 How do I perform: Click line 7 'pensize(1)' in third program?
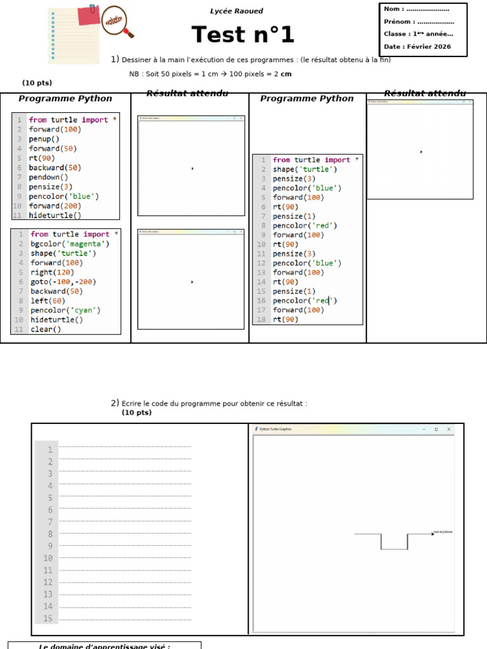pyautogui.click(x=294, y=216)
